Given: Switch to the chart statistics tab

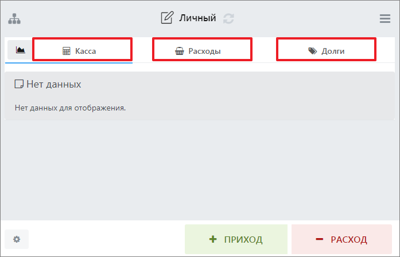Looking at the screenshot, I should tap(20, 50).
